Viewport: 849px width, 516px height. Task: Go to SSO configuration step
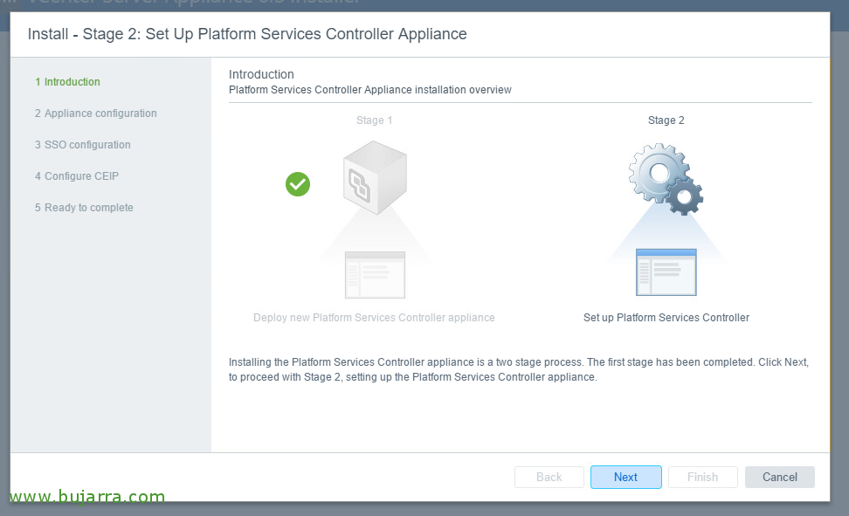coord(83,145)
